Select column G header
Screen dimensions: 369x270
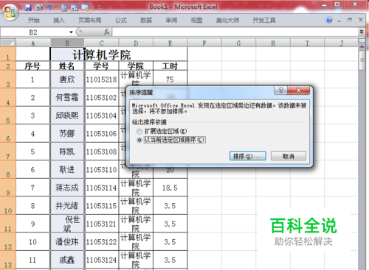(x=238, y=43)
